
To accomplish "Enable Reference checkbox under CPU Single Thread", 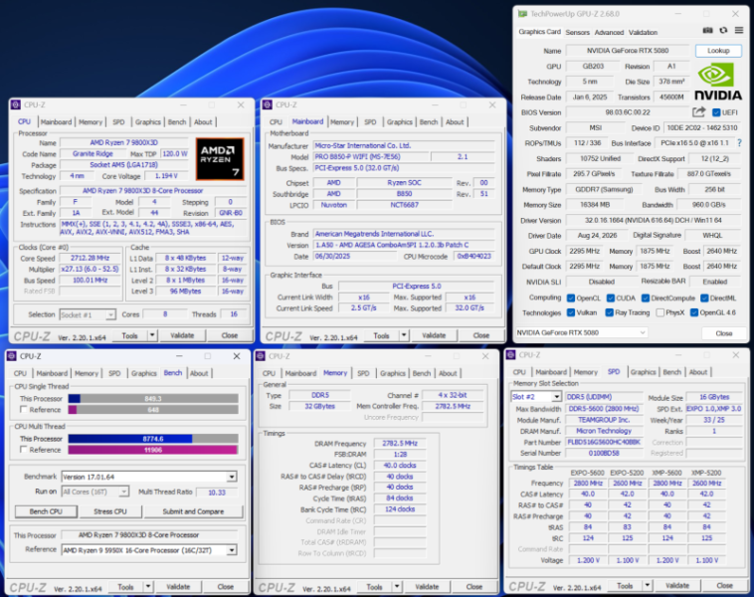I will 23,409.
